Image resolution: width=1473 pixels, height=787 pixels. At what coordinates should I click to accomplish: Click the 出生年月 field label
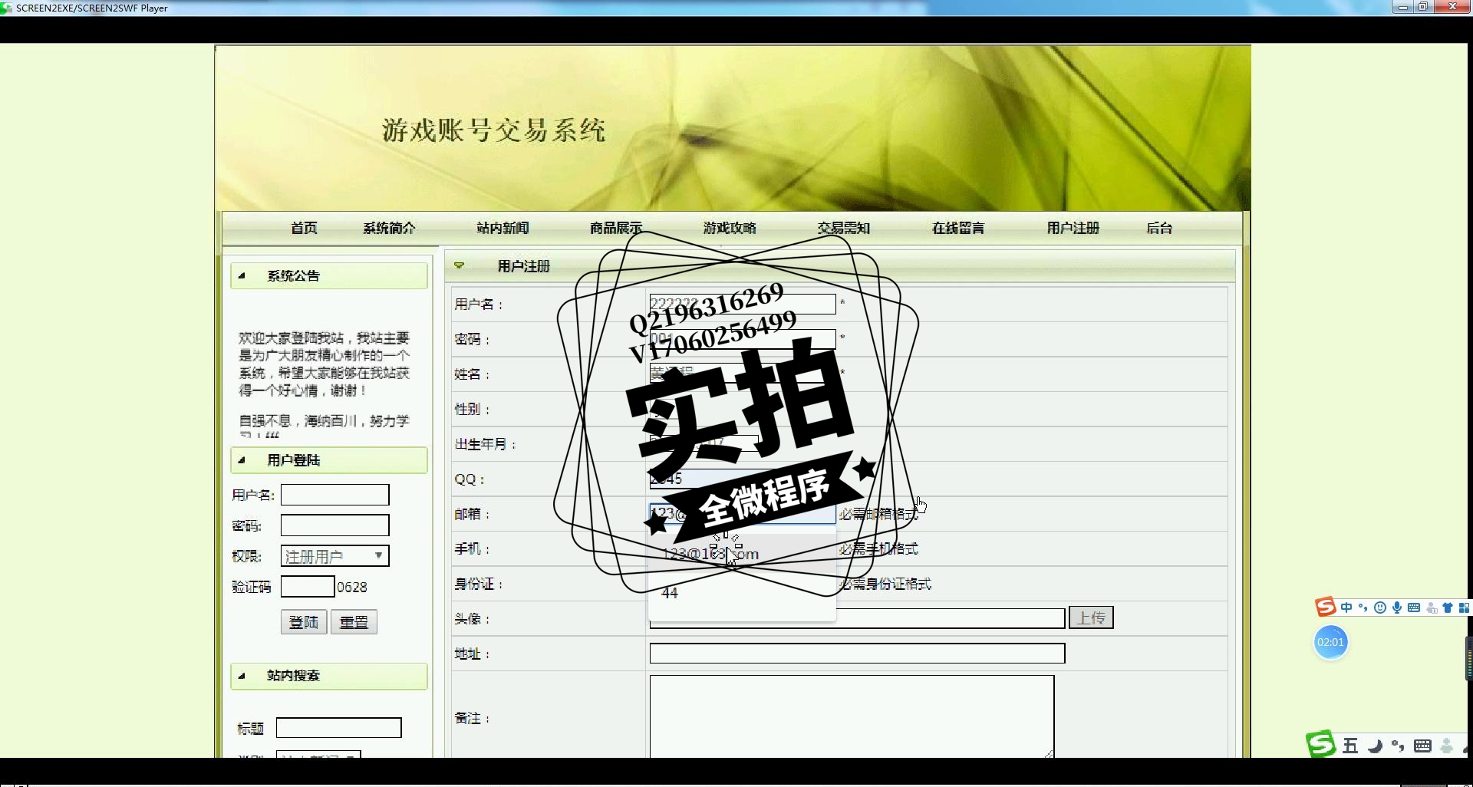click(484, 444)
